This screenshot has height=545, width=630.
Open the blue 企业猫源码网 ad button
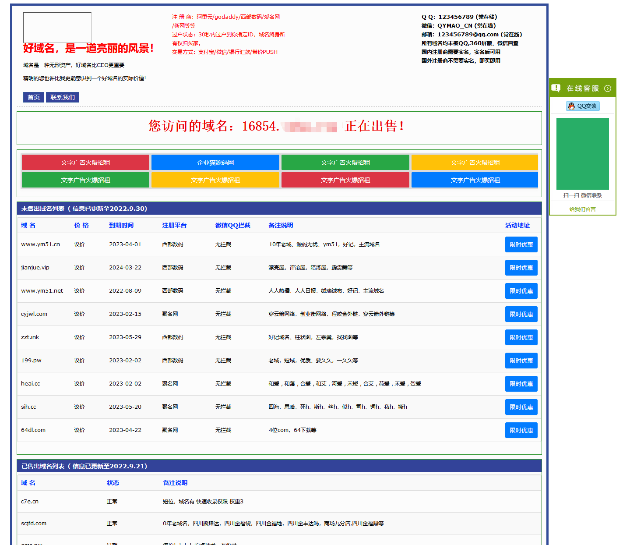pos(215,163)
